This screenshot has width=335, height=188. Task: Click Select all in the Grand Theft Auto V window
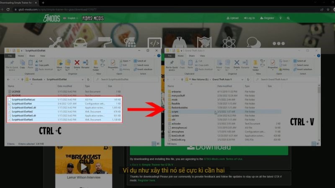pyautogui.click(x=299, y=61)
